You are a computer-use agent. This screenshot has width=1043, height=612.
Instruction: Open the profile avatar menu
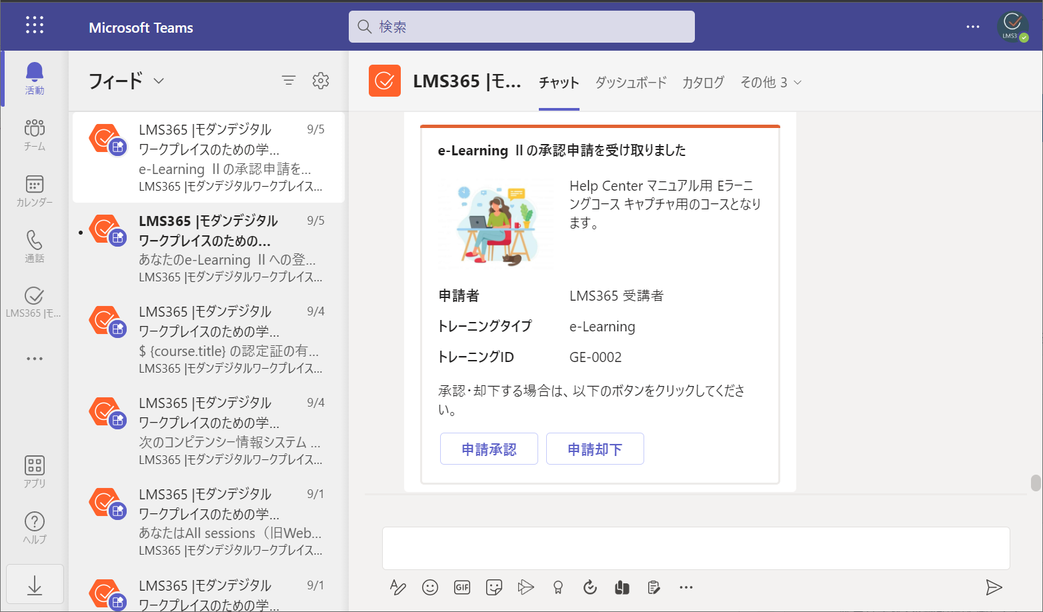point(1012,27)
